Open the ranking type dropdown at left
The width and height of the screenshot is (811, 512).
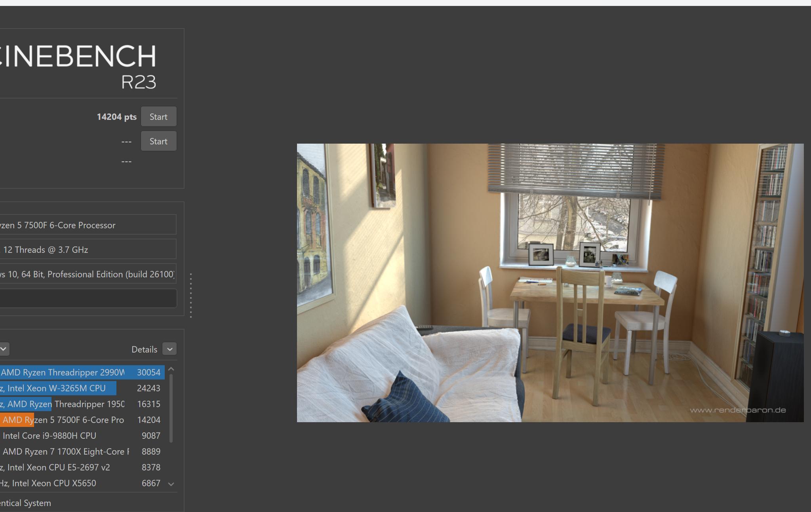click(4, 349)
